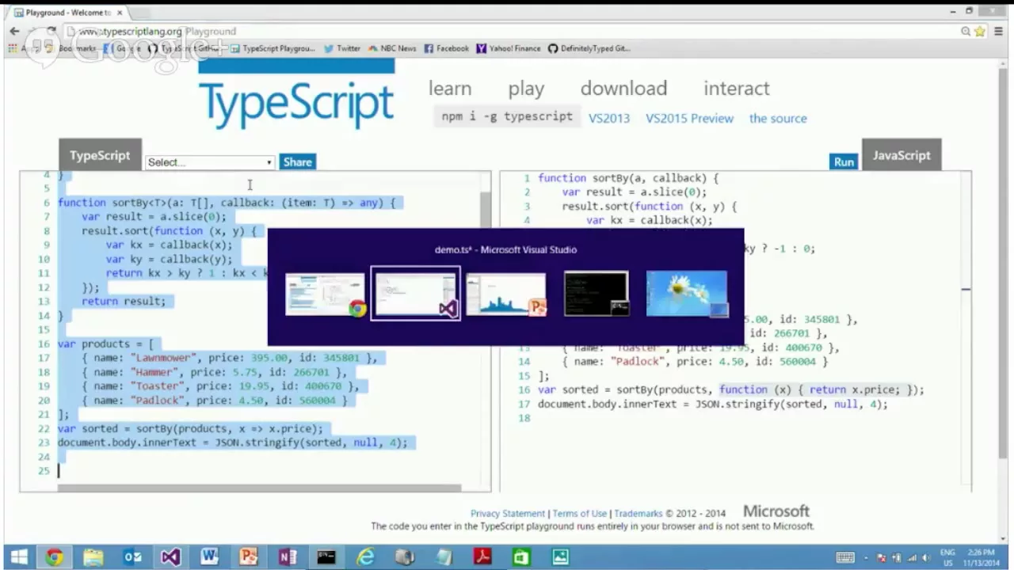Click the TypeScript editor horizontal scrollbar
1014x570 pixels.
pos(258,488)
